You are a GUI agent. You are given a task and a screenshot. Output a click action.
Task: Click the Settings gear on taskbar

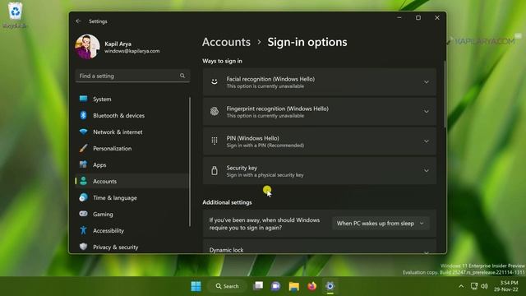(x=330, y=286)
